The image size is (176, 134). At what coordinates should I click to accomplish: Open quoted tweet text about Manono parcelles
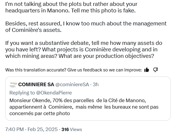[84, 107]
